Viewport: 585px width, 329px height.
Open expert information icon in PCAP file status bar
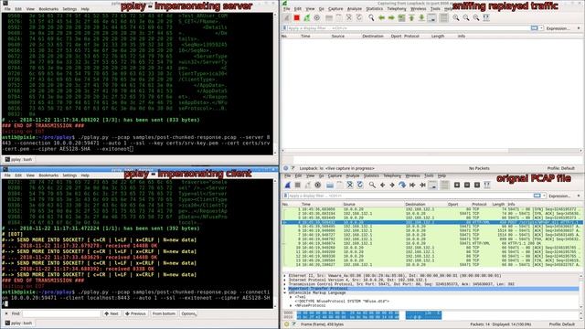[286, 324]
